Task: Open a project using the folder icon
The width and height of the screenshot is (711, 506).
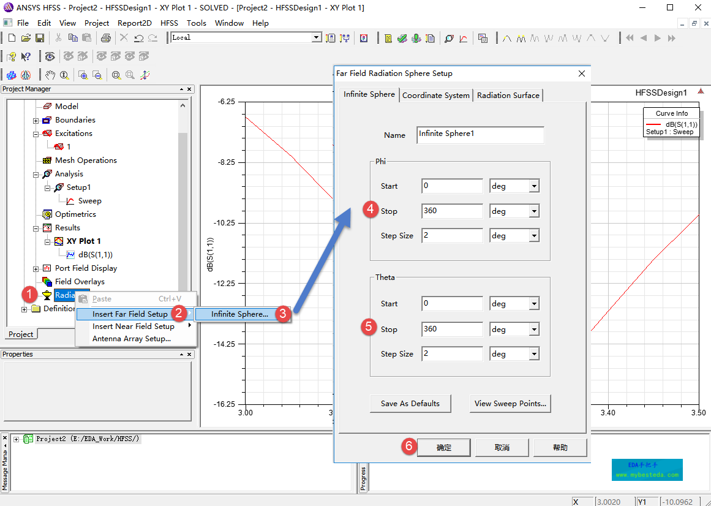Action: click(26, 38)
